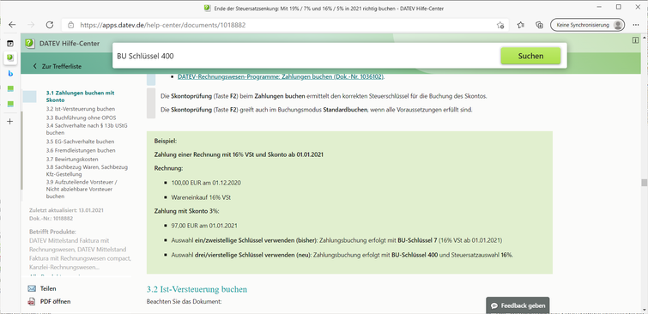Jump to 3.3 Buchführung ohne OPOS
This screenshot has height=314, width=648.
coord(81,118)
